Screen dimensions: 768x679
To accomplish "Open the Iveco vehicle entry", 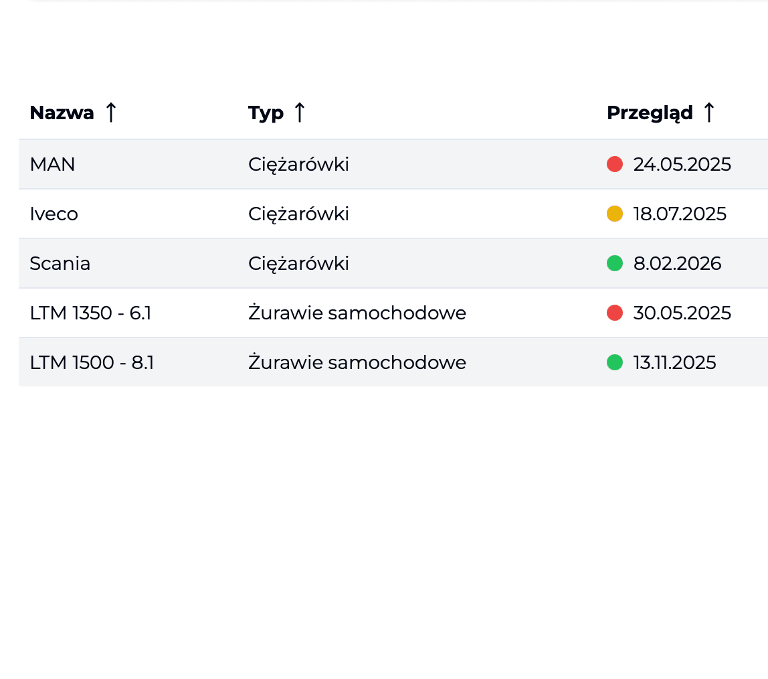I will 54,213.
